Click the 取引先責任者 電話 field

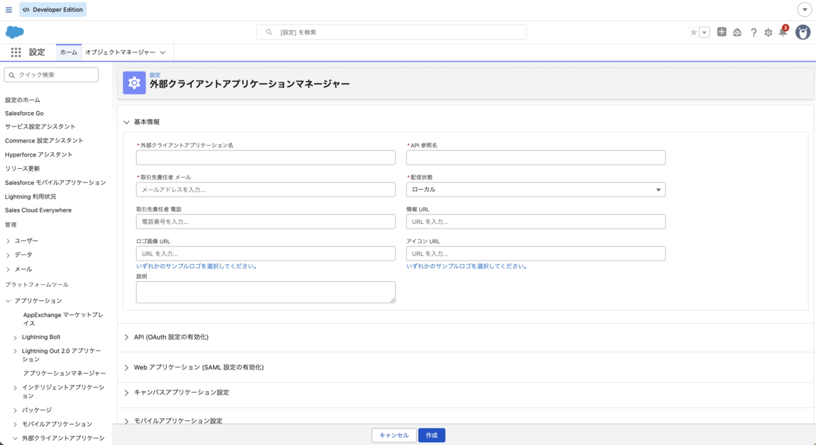266,221
